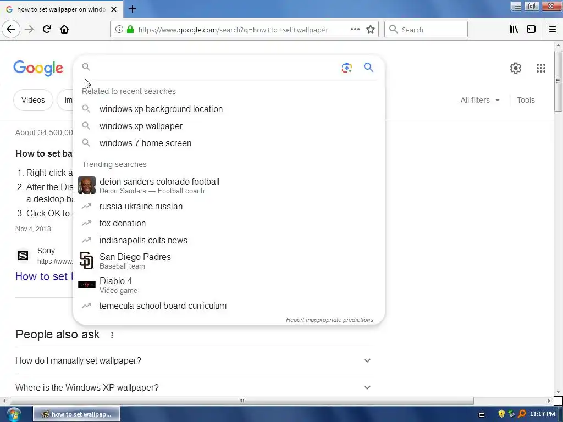Image resolution: width=563 pixels, height=422 pixels.
Task: Open the green shield tray icon
Action: point(511,414)
